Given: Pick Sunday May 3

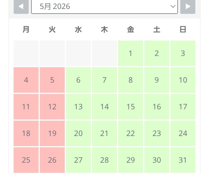Looking at the screenshot, I should click(183, 53).
